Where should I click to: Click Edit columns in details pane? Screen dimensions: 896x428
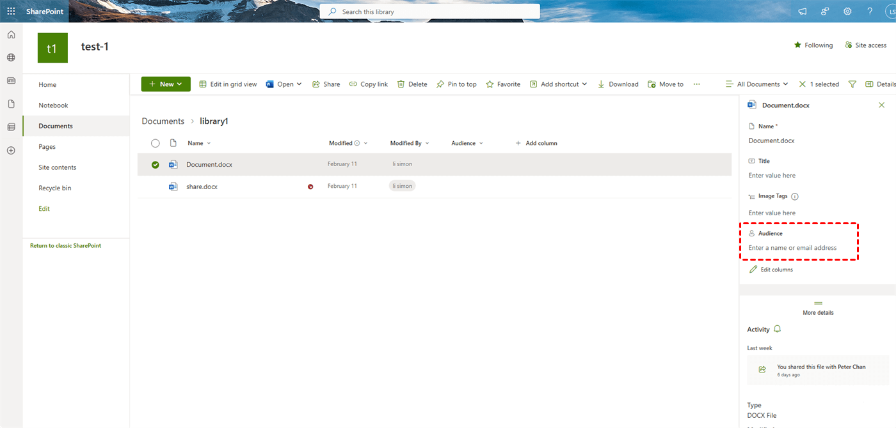[771, 270]
